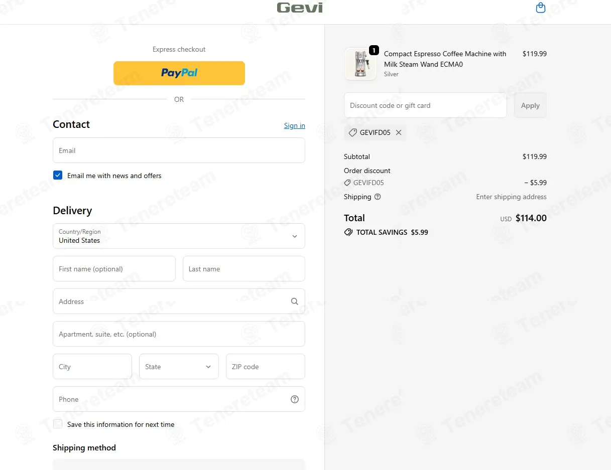Click the phone field help icon
The height and width of the screenshot is (470, 611).
pyautogui.click(x=295, y=399)
